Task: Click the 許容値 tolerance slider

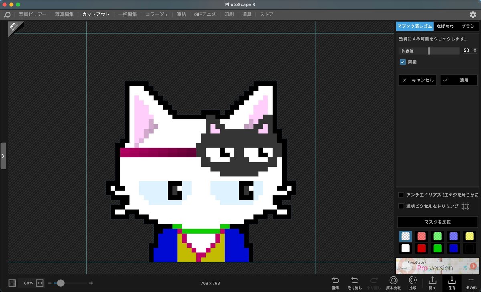Action: coord(429,51)
